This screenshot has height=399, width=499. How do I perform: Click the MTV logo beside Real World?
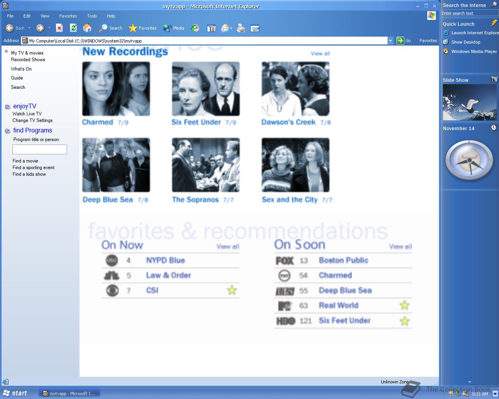pyautogui.click(x=285, y=306)
